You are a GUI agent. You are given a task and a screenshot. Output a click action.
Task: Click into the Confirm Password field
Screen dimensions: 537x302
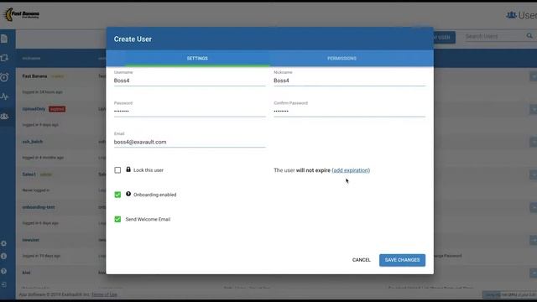[x=349, y=112]
